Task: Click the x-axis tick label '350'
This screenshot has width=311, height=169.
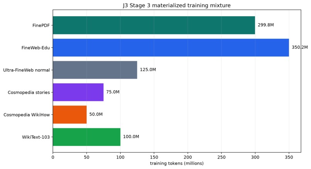Action: [x=289, y=157]
